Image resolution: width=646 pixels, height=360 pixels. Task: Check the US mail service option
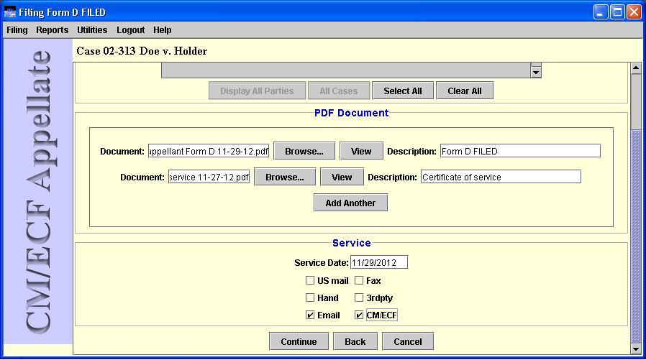coord(310,280)
